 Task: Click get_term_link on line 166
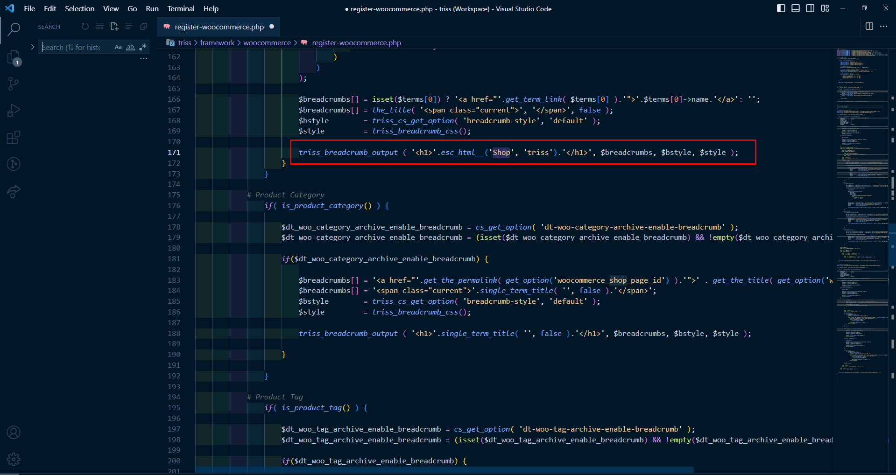coord(534,99)
